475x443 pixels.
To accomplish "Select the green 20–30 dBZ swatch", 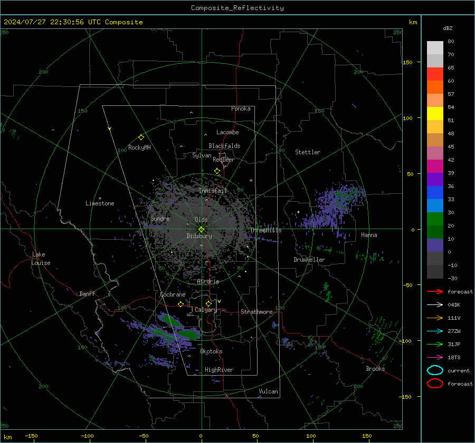I will [435, 219].
